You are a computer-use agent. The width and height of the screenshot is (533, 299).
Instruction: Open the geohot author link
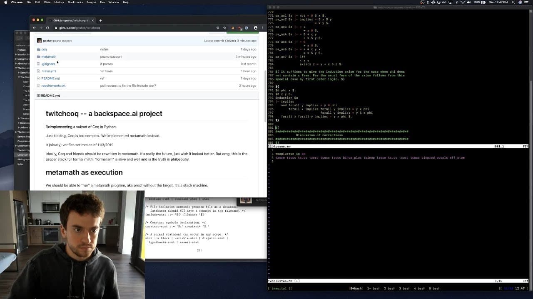pyautogui.click(x=48, y=41)
